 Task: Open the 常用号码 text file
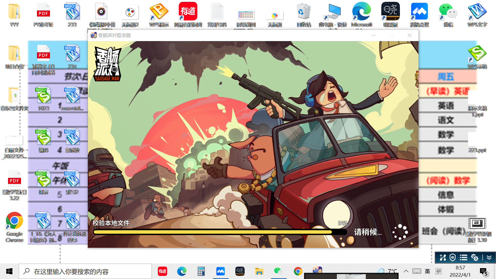pyautogui.click(x=217, y=15)
